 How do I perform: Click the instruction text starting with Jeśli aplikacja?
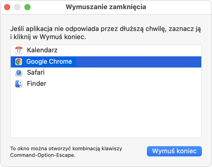(x=105, y=33)
